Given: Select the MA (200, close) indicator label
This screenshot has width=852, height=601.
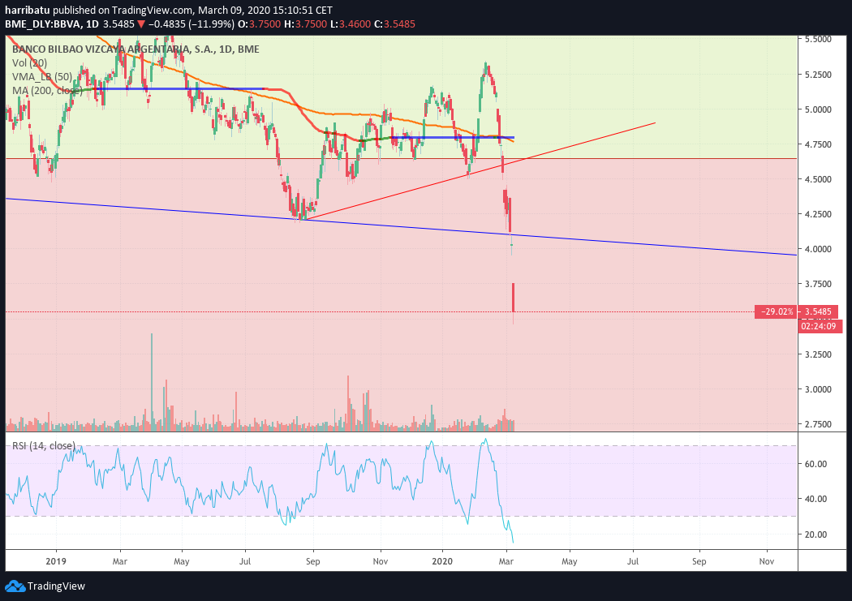Looking at the screenshot, I should coord(47,90).
